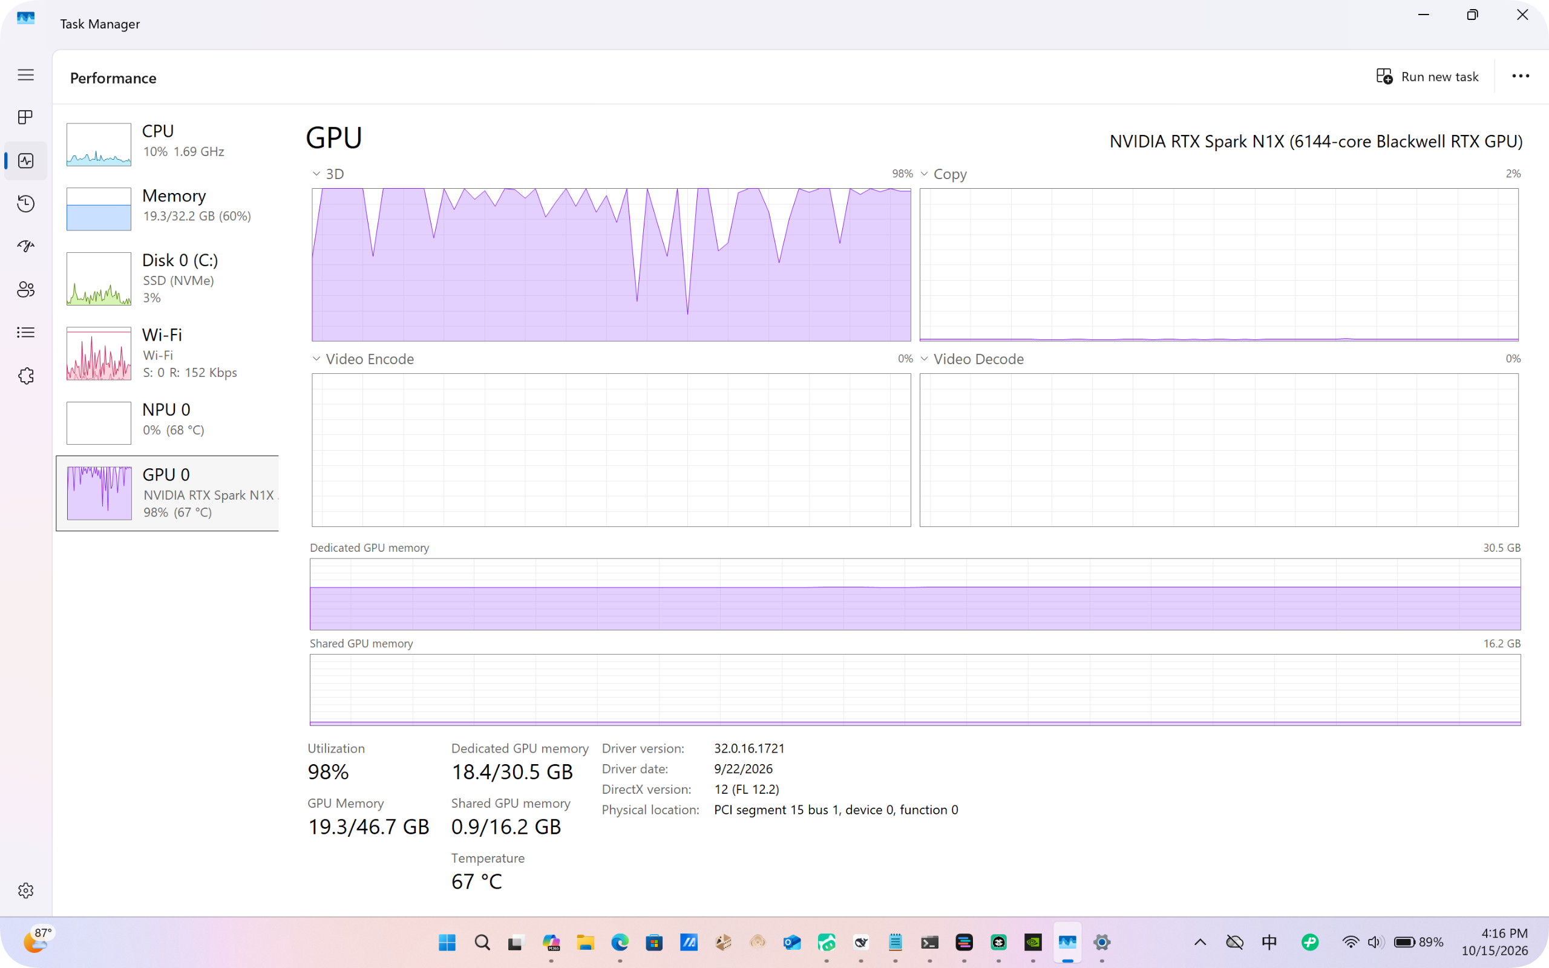Click Run new task button
Screen dimensions: 1549x968
[x=1427, y=77]
